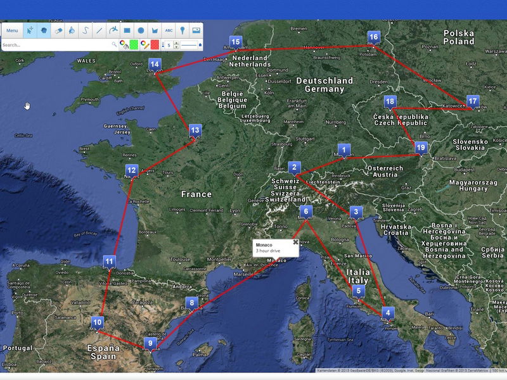
Task: Increase line width with up arrow
Action: point(176,42)
